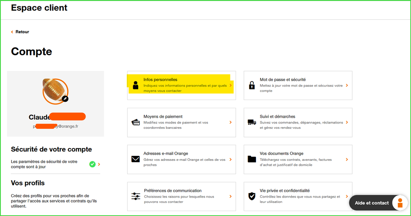This screenshot has height=216, width=411.
Task: Click the sliders icon for Préférences de communication
Action: (136, 196)
